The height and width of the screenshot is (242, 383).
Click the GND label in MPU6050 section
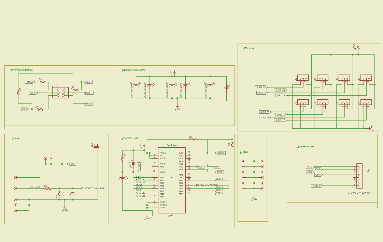[318, 170]
